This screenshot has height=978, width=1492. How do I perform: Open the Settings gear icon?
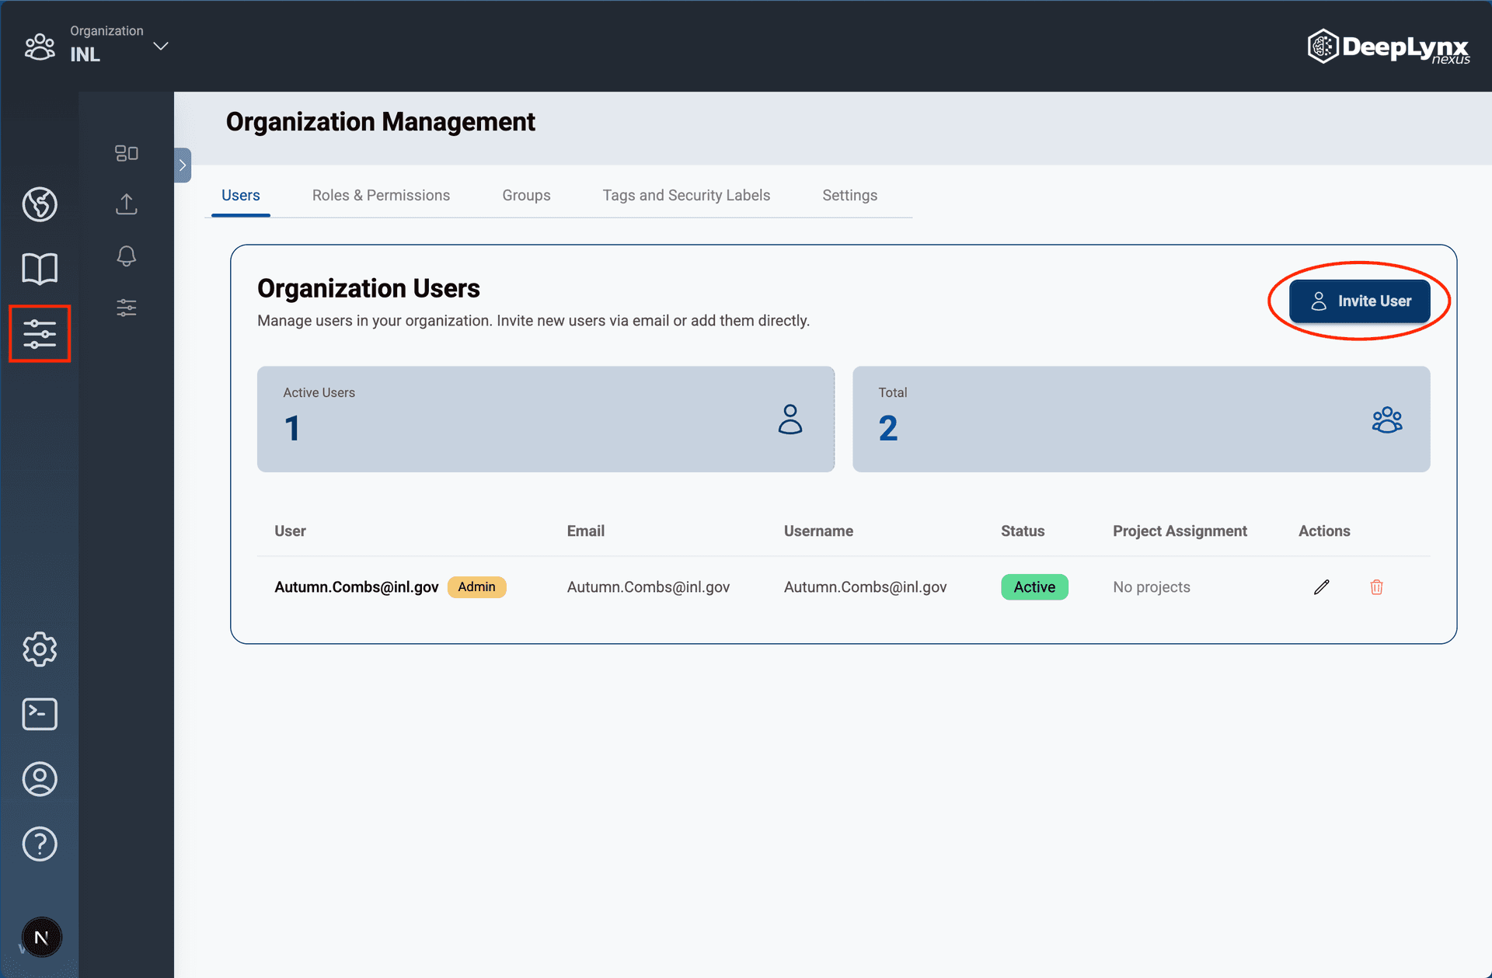40,650
